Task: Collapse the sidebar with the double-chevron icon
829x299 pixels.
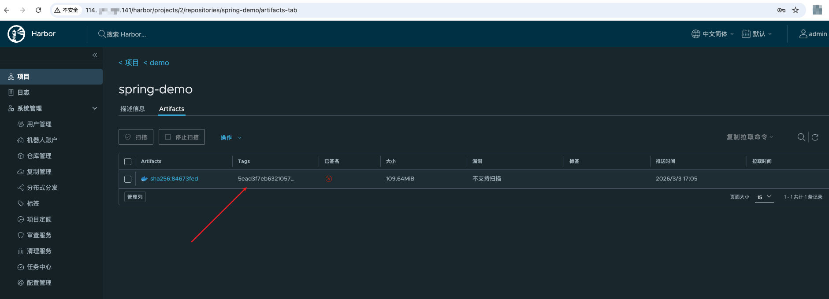Action: [x=95, y=55]
